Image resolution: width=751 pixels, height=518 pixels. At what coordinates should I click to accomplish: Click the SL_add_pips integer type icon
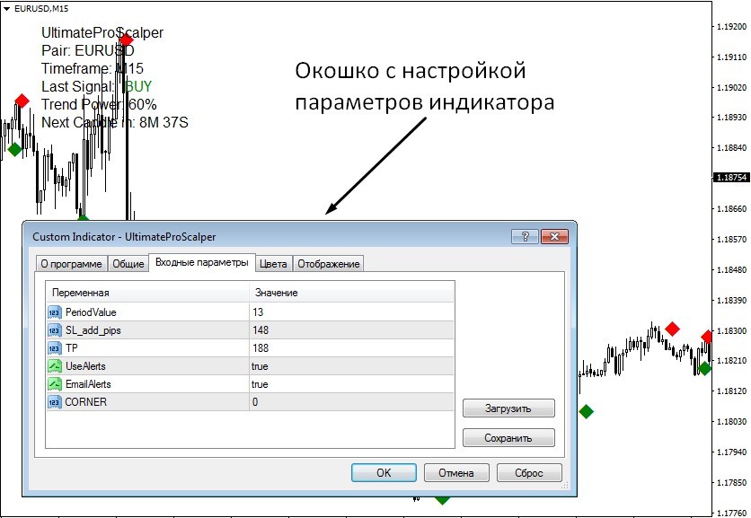pyautogui.click(x=55, y=330)
